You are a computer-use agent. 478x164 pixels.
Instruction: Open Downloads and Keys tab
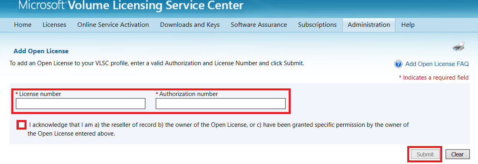pyautogui.click(x=190, y=25)
